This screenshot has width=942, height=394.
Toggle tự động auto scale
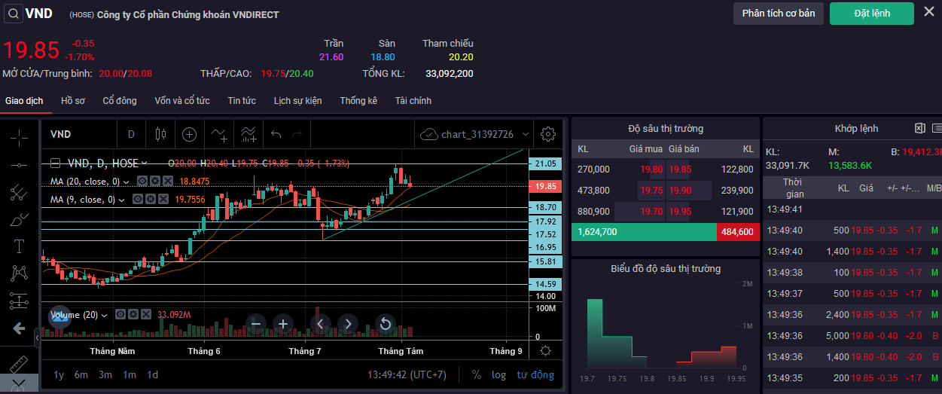pos(535,374)
